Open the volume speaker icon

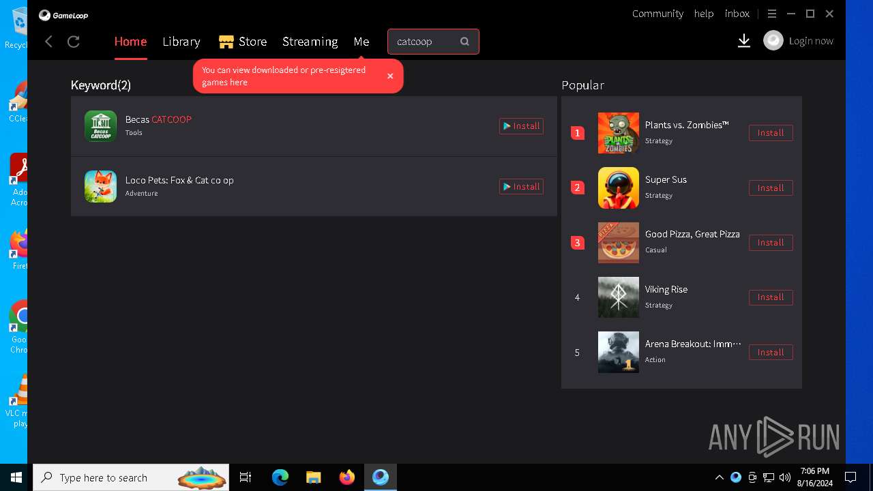pyautogui.click(x=785, y=477)
